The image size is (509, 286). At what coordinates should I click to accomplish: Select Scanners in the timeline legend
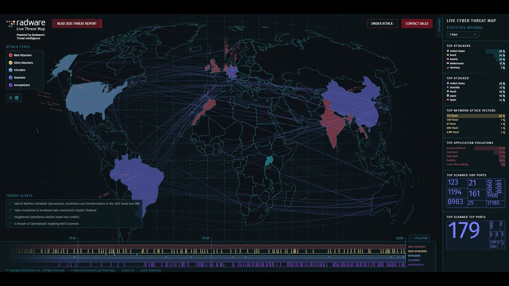click(x=414, y=260)
